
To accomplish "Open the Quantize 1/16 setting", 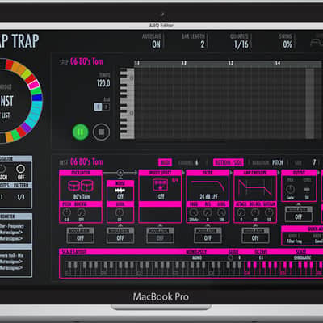I will point(241,44).
